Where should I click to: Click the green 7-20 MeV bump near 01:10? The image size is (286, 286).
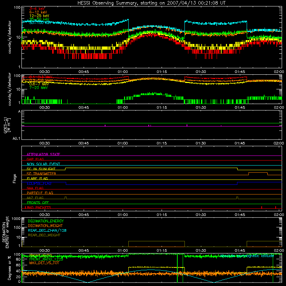click(x=151, y=94)
